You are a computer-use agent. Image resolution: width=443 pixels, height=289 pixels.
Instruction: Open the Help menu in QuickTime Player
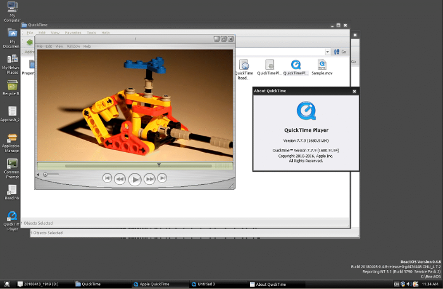[87, 46]
